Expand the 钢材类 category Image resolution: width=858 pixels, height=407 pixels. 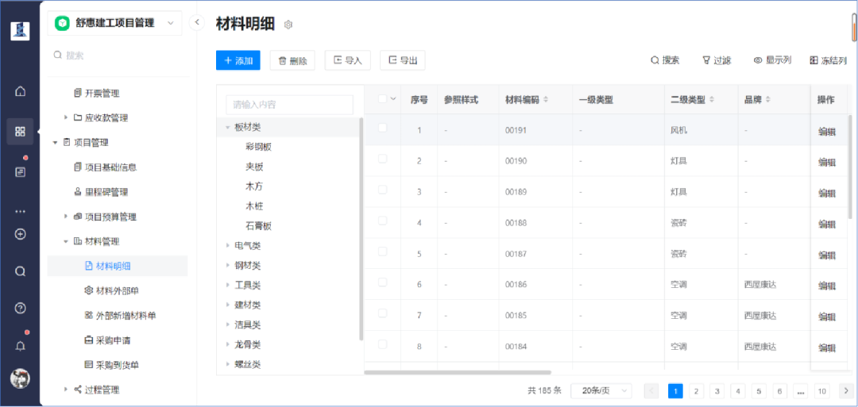[228, 266]
